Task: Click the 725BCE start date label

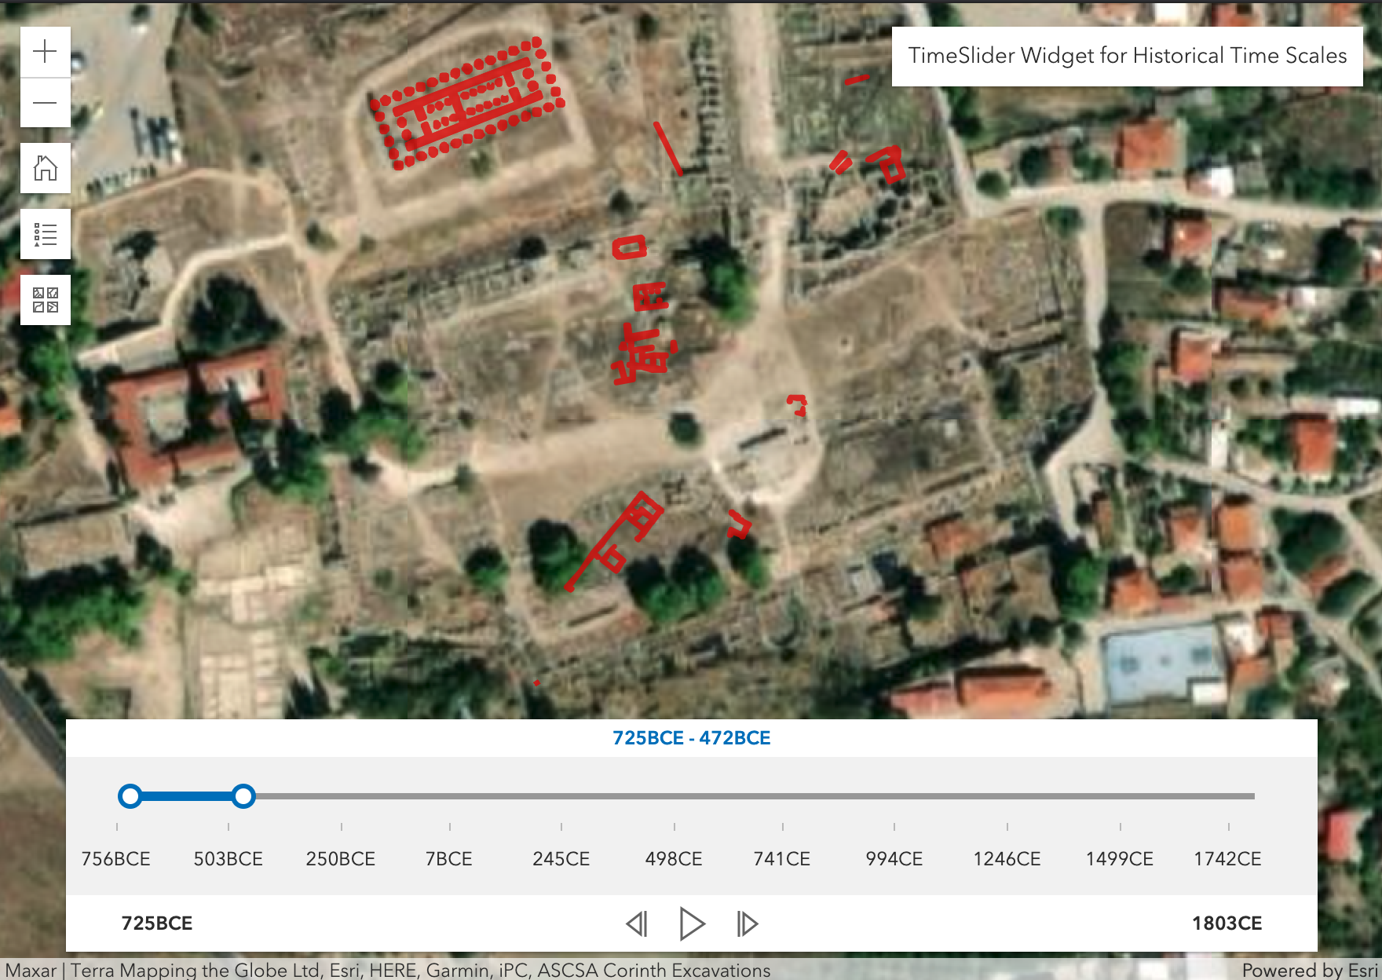Action: [156, 924]
